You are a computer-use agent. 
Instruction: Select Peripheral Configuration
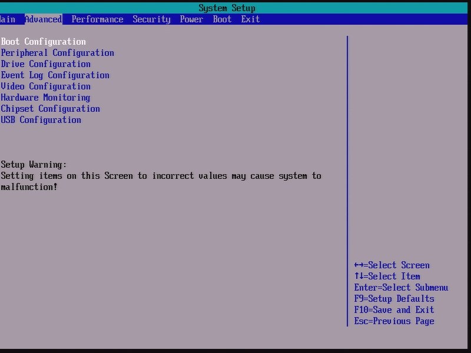(57, 52)
